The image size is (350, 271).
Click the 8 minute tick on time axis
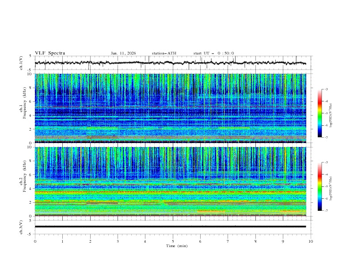point(255,241)
